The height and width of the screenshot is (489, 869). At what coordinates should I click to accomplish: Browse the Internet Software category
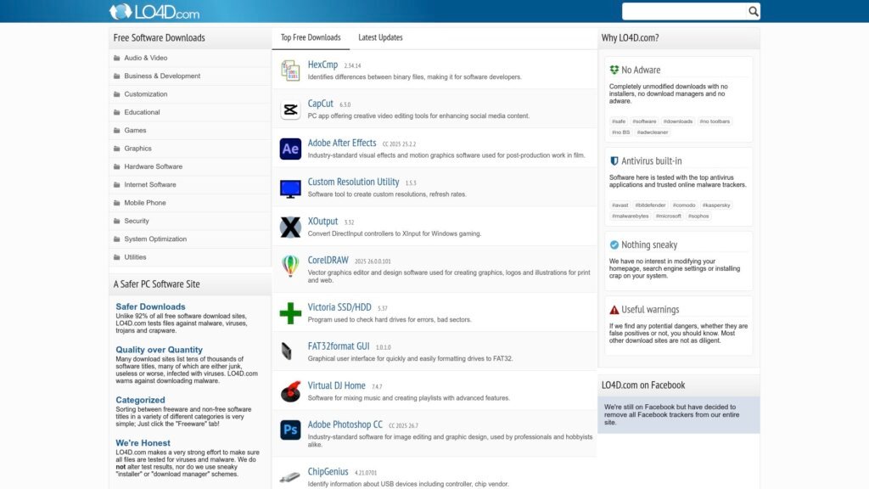pos(150,184)
